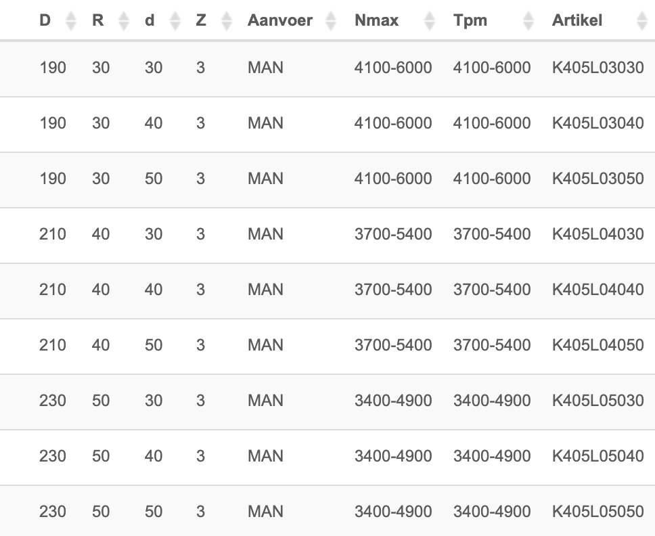The height and width of the screenshot is (536, 655).
Task: Click the Nmax header label
Action: tap(376, 20)
